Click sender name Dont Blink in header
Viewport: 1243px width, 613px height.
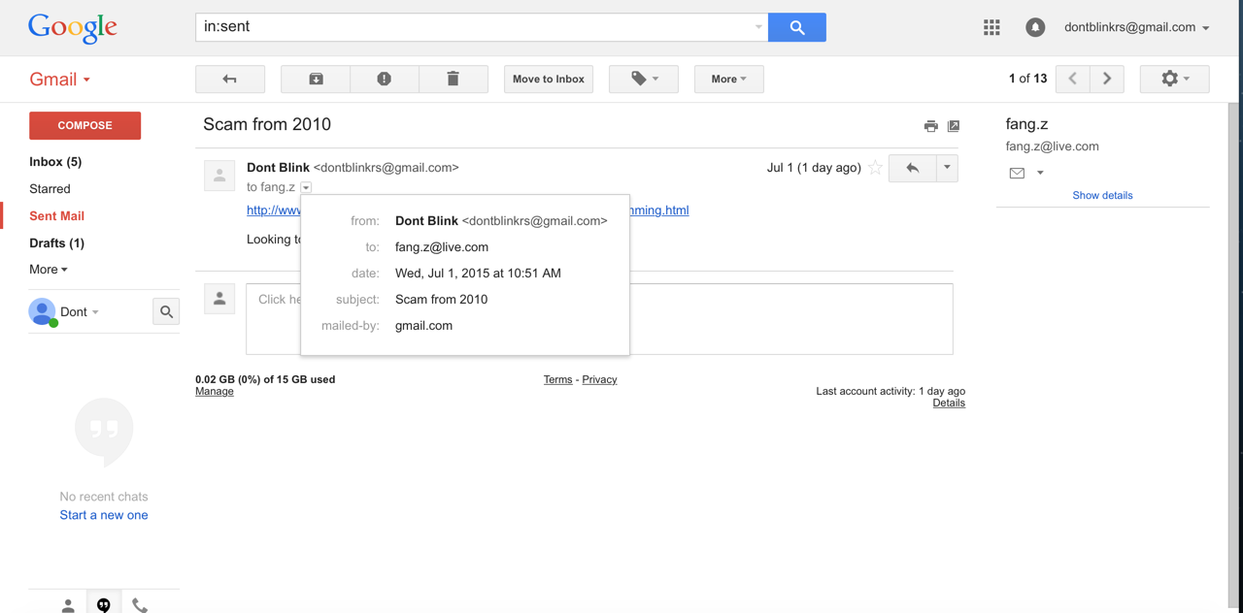pyautogui.click(x=278, y=168)
